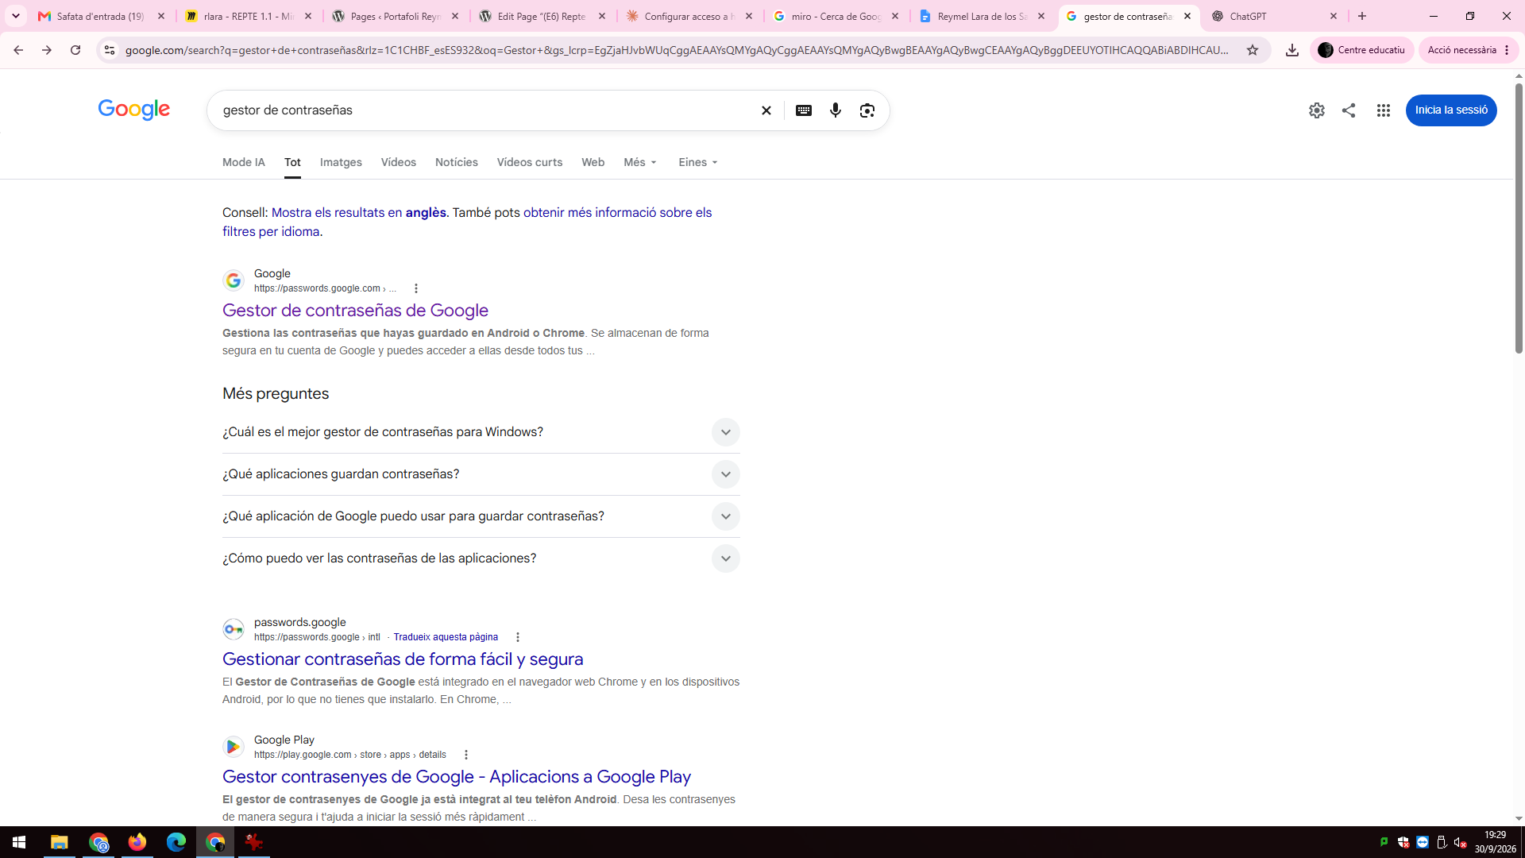Image resolution: width=1525 pixels, height=858 pixels.
Task: Switch to the Web results tab
Action: pos(593,162)
